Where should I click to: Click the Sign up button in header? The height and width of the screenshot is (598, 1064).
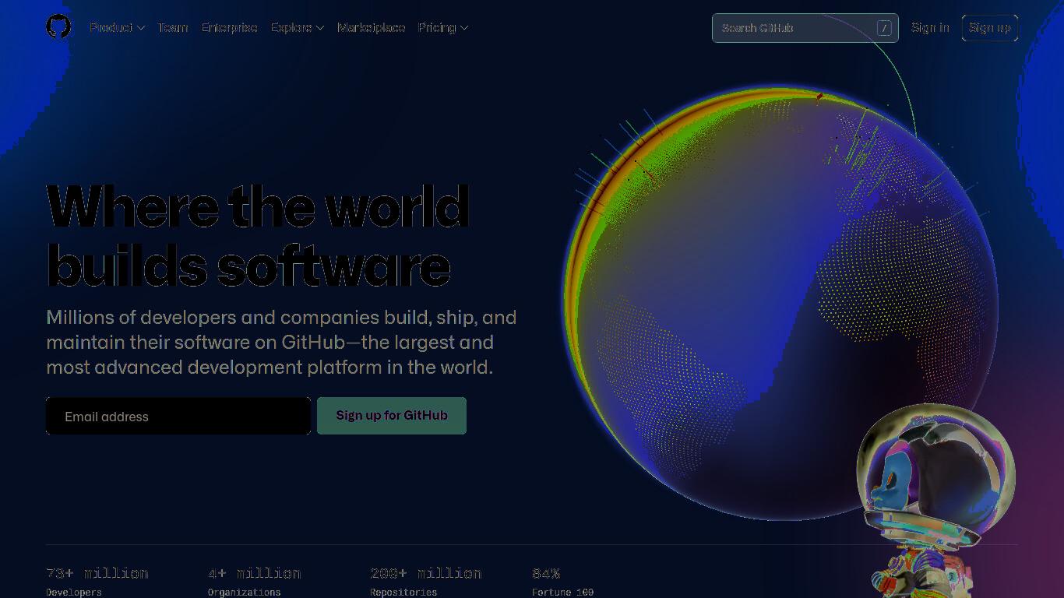coord(990,28)
